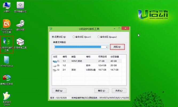Viewport: 178px width, 107px height.
Task: Click partition number 2:1 cell
Action: coord(64,70)
